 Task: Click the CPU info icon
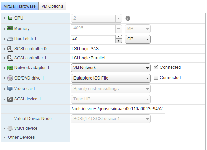point(128,18)
